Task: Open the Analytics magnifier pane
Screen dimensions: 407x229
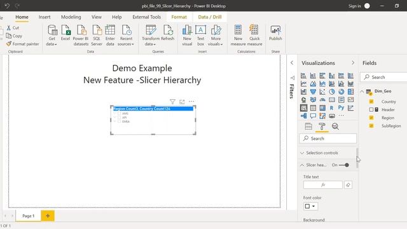Action: 335,127
